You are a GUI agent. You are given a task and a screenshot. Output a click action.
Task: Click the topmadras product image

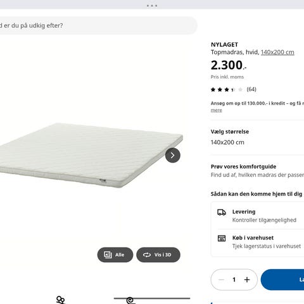(91, 155)
